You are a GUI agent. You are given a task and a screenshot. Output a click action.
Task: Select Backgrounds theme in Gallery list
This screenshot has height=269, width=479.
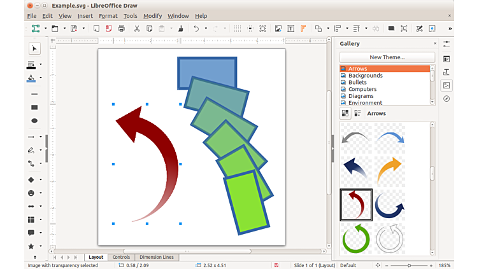366,76
